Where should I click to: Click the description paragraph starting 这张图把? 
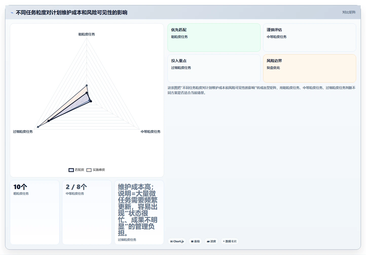point(262,90)
